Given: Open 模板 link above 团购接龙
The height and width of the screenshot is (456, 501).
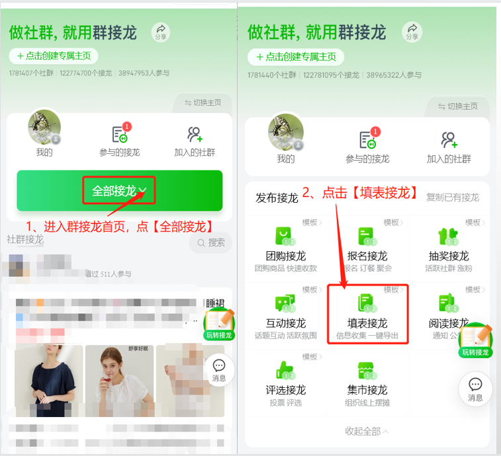Looking at the screenshot, I should click(x=312, y=223).
